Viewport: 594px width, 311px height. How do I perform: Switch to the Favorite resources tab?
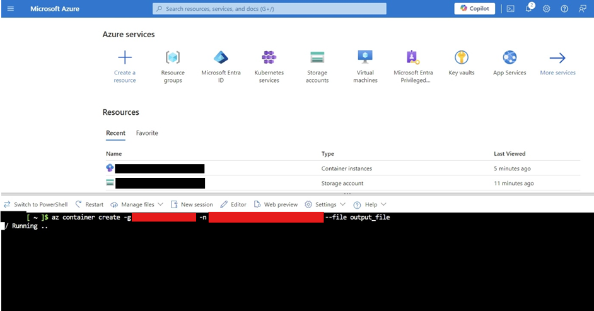[x=147, y=133]
